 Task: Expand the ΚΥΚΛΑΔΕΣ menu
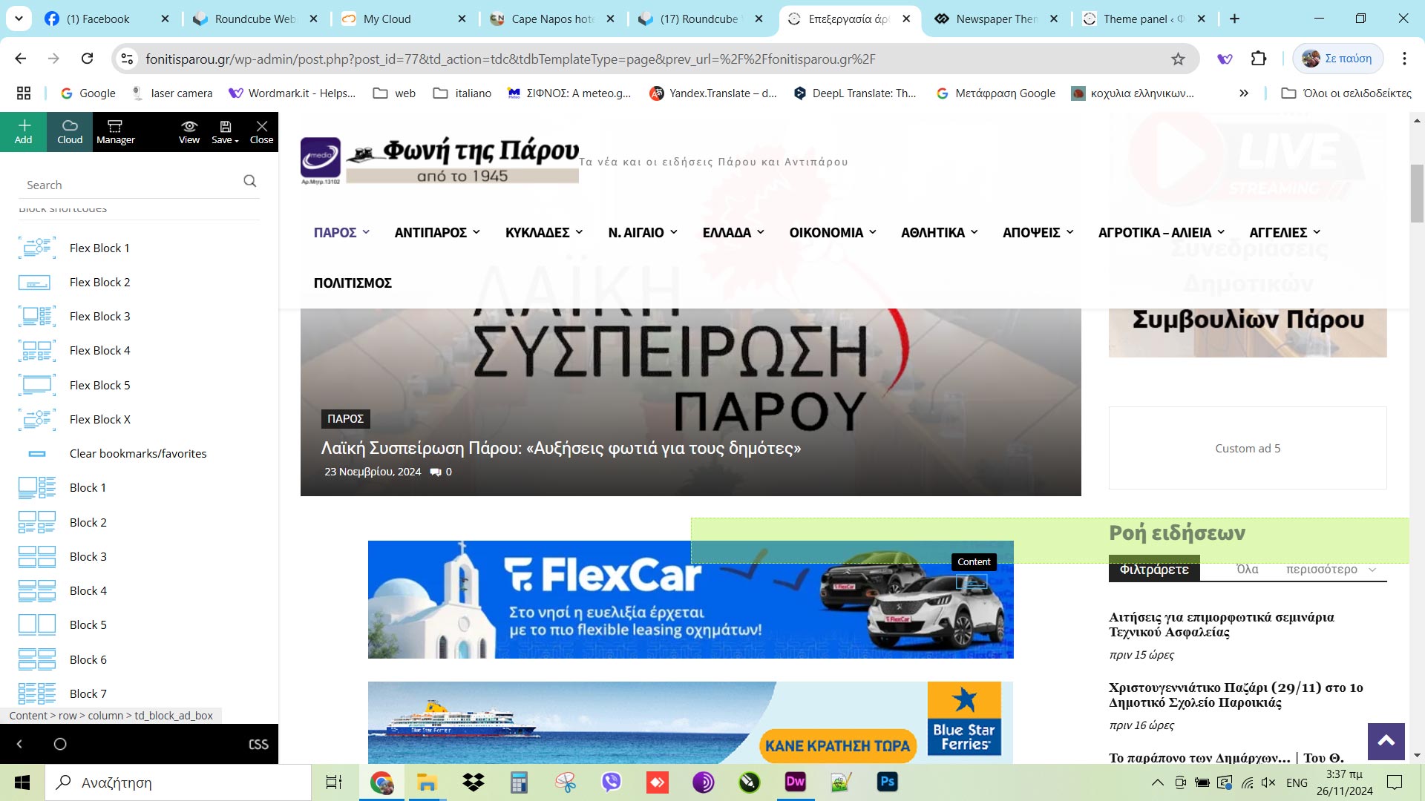[544, 233]
